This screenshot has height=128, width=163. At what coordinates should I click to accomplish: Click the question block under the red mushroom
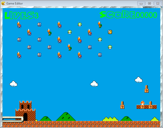[143, 107]
